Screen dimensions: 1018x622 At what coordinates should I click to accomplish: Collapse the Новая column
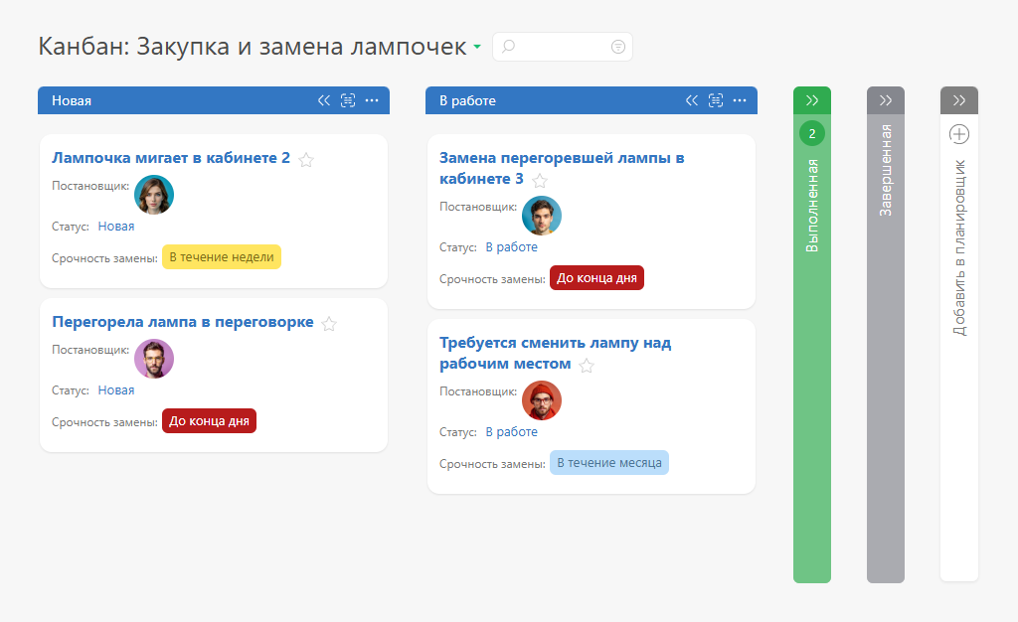click(x=323, y=100)
